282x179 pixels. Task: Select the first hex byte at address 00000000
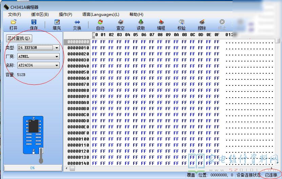pos(95,42)
